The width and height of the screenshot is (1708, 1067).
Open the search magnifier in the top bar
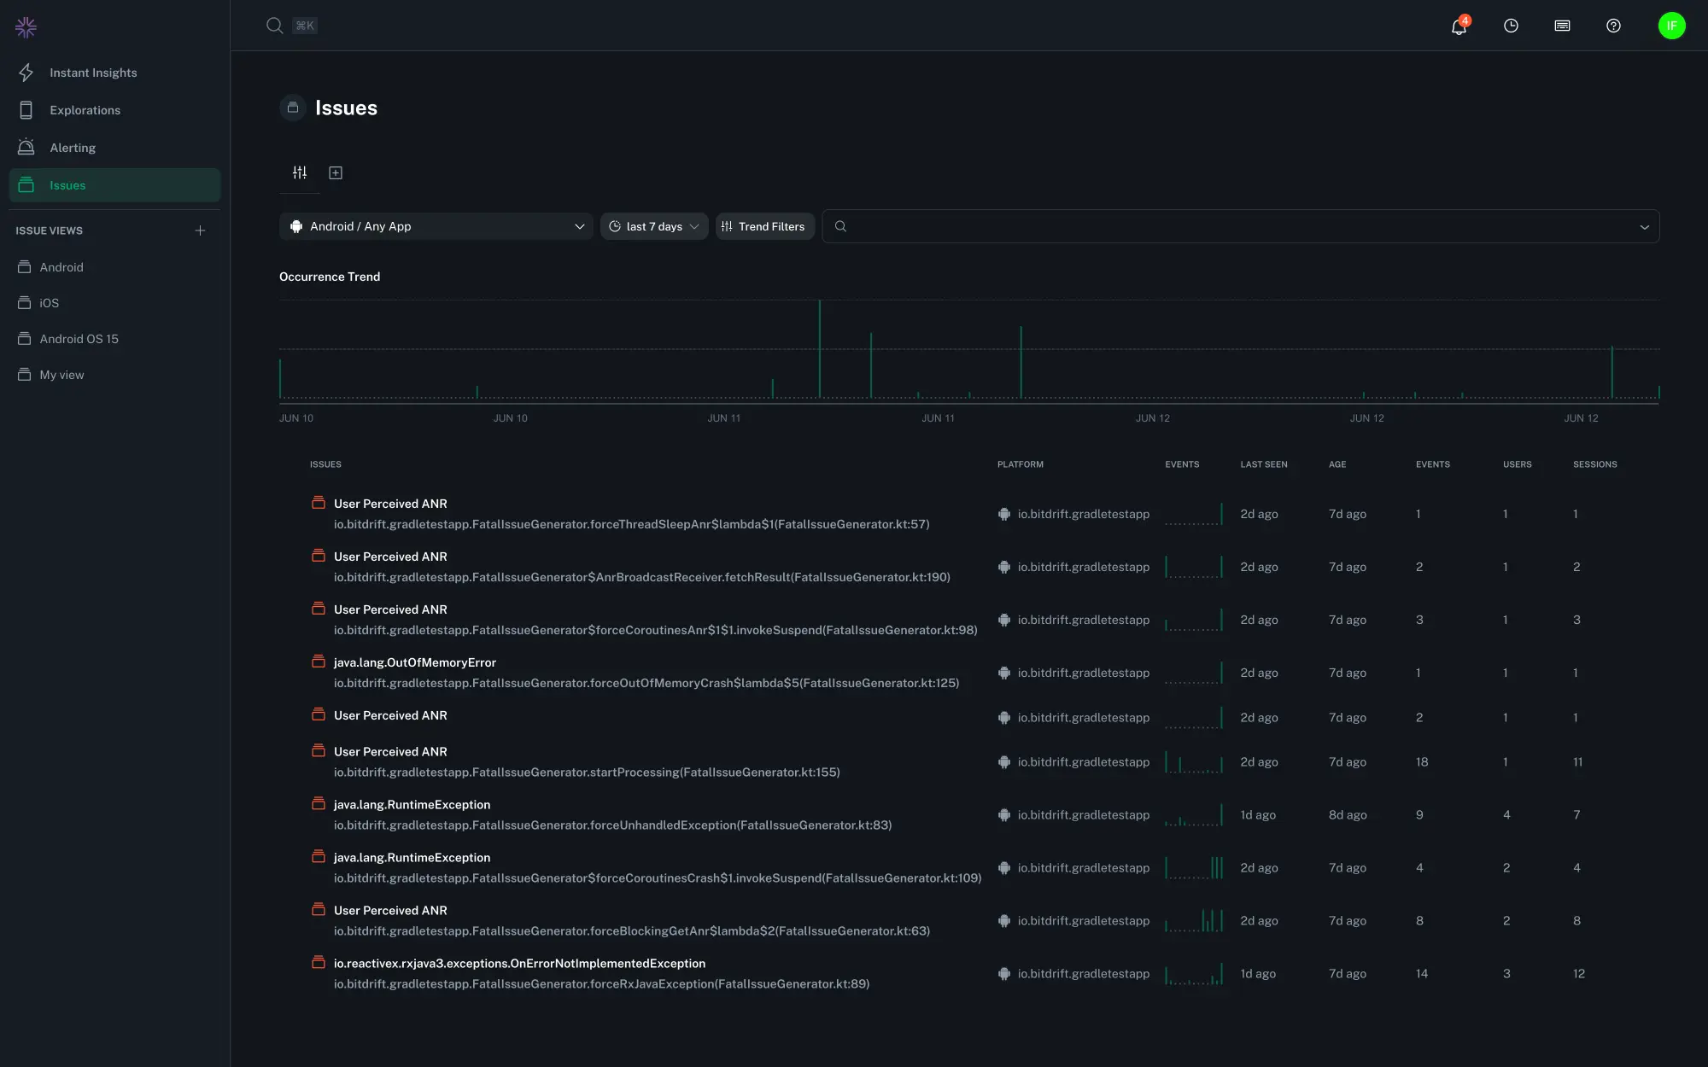(x=274, y=26)
